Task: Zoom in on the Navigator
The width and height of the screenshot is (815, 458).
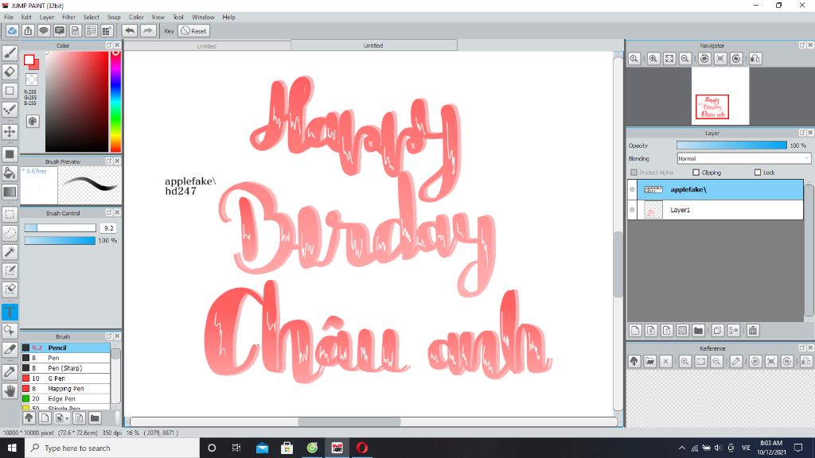Action: pos(653,59)
